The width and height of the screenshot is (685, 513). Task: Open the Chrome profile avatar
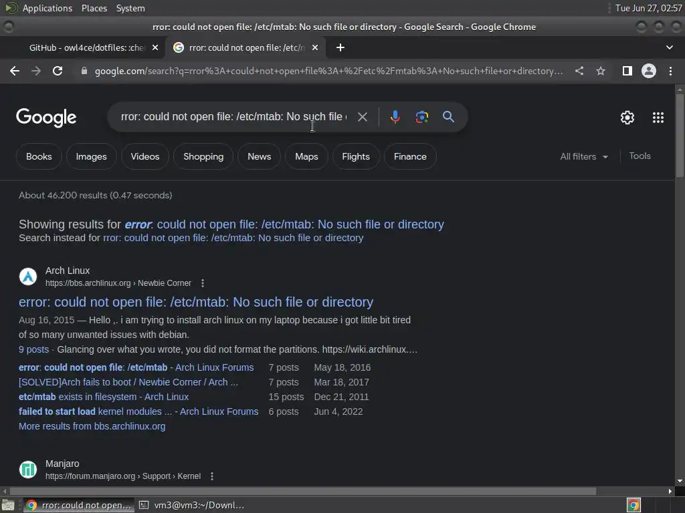649,71
